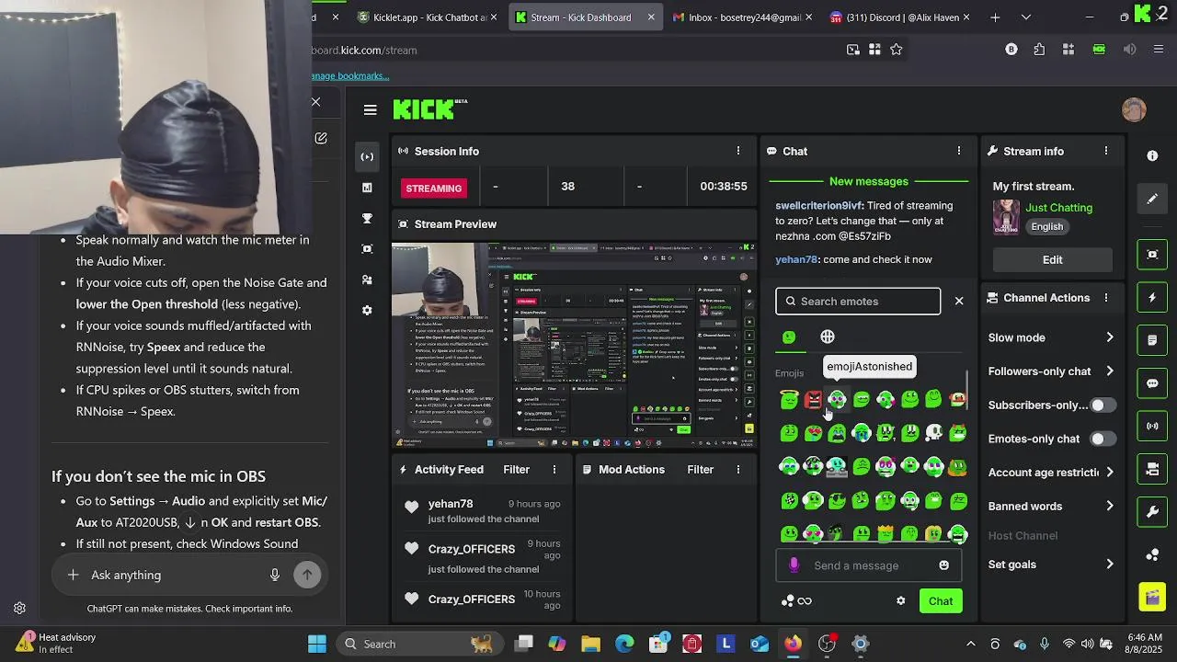Toggle Subscribers-only chat switch
The width and height of the screenshot is (1177, 662).
click(x=1103, y=405)
